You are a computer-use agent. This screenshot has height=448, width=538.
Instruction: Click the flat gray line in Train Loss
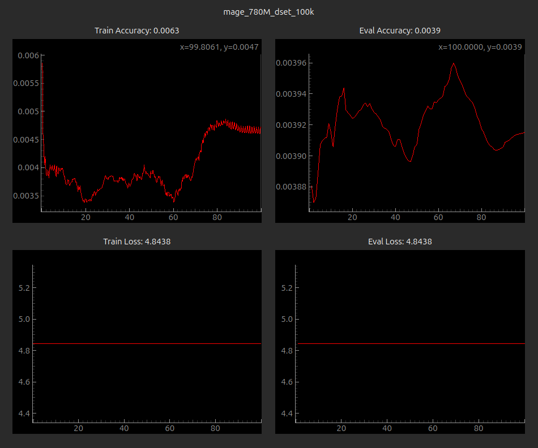point(147,343)
